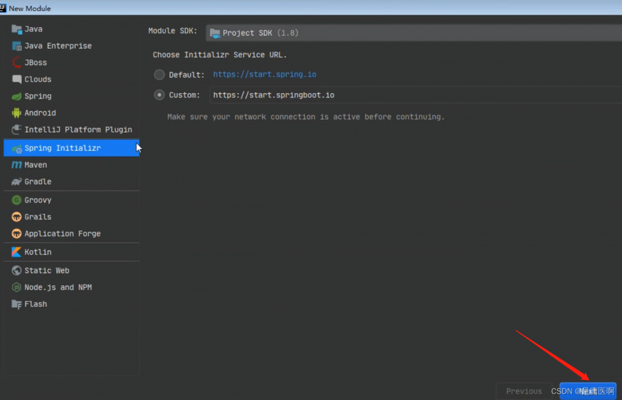Select the Custom service URL radio button
The height and width of the screenshot is (400, 622).
(159, 95)
